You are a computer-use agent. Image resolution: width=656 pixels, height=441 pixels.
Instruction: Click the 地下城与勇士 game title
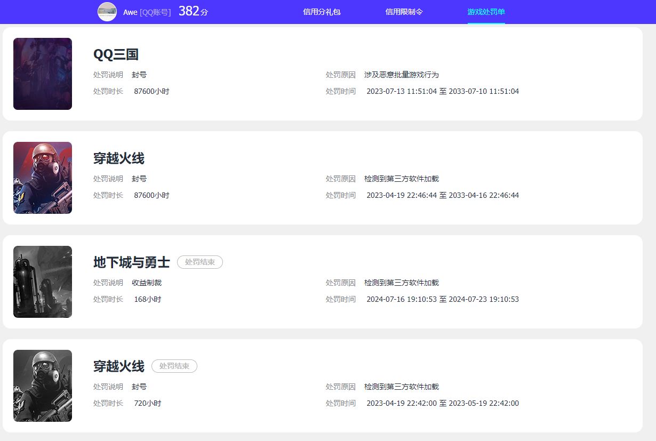(132, 262)
